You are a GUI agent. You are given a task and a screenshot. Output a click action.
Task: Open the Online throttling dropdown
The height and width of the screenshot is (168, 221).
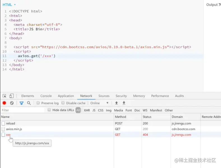99,103
